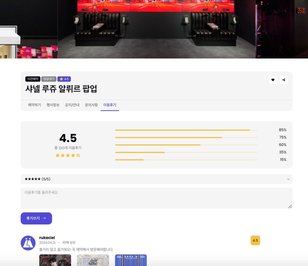Click the title 샤넬 루쥬 알뤼르 팝업
The width and height of the screenshot is (308, 266).
pyautogui.click(x=61, y=89)
